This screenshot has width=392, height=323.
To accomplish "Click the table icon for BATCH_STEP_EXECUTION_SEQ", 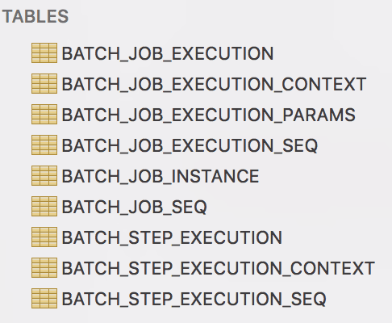I will coord(44,298).
